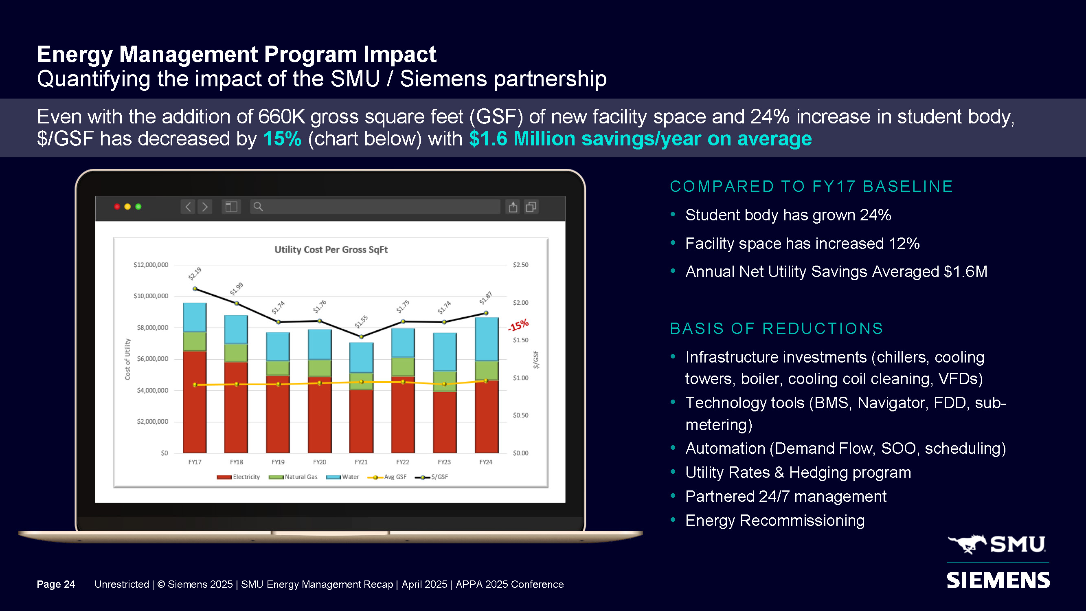The image size is (1086, 611).
Task: Click the yellow minimize dot of the browser window
Action: click(127, 207)
